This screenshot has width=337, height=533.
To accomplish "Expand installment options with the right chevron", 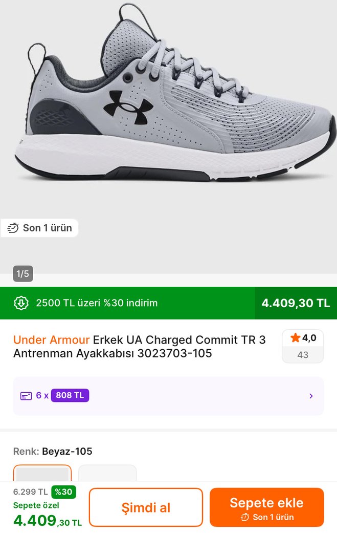I will (x=311, y=396).
